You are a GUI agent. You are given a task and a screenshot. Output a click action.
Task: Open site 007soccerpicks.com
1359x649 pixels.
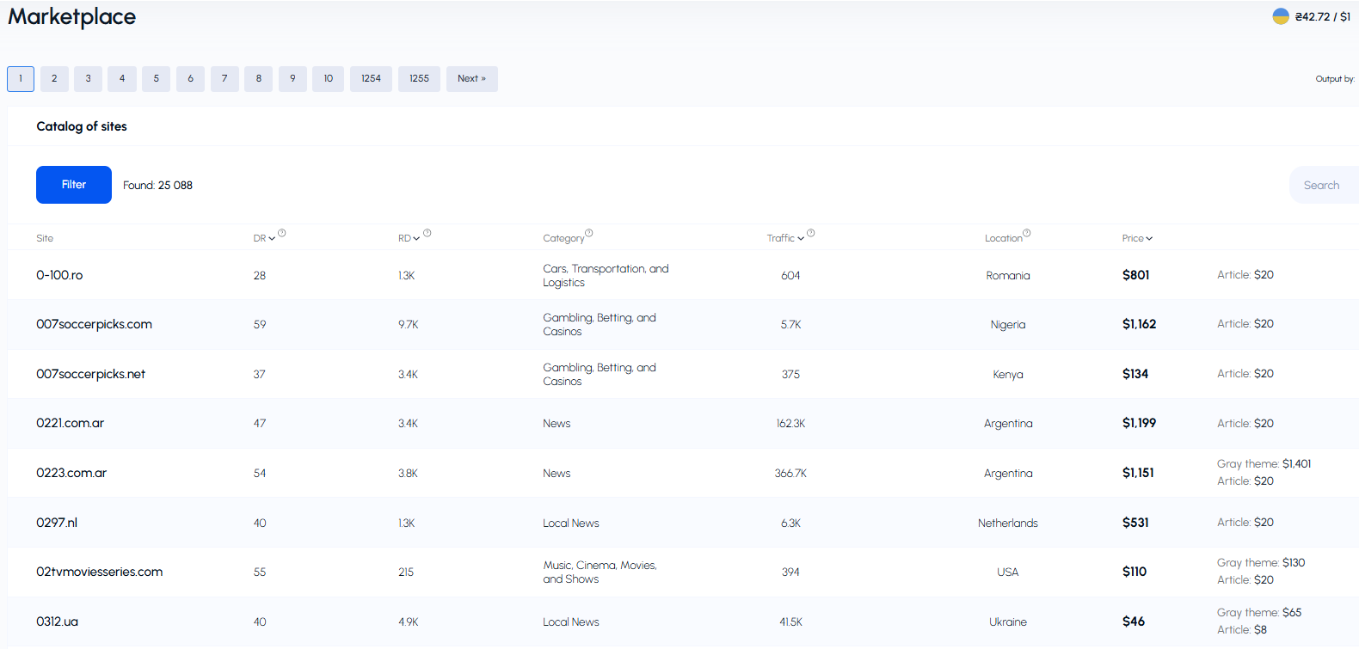(x=94, y=324)
